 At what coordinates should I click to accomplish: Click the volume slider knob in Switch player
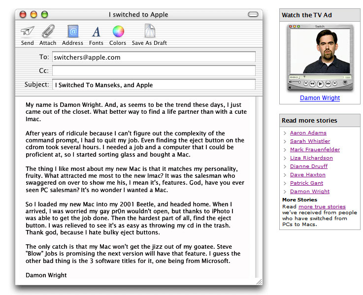[299, 82]
